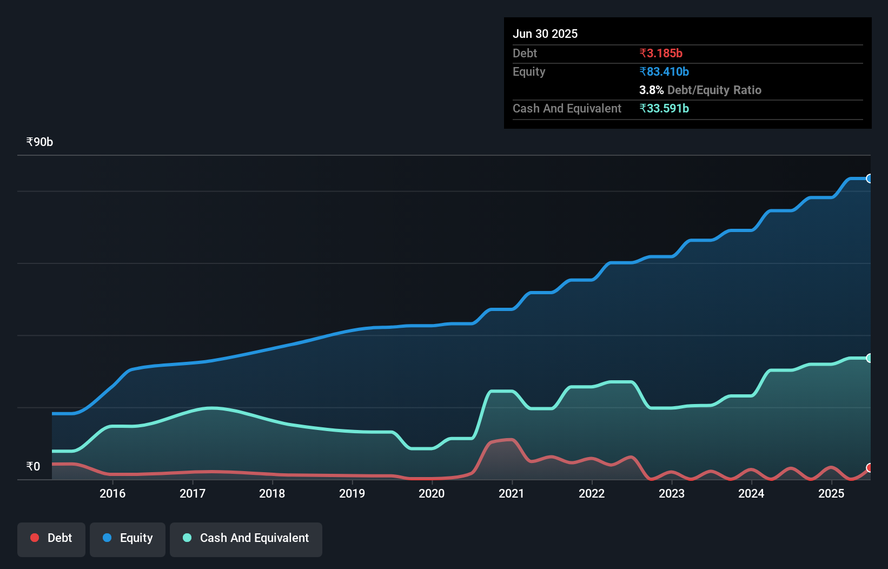Click the Cash And Equivalent tooltip label
Screen dimensions: 888x569
(x=567, y=108)
